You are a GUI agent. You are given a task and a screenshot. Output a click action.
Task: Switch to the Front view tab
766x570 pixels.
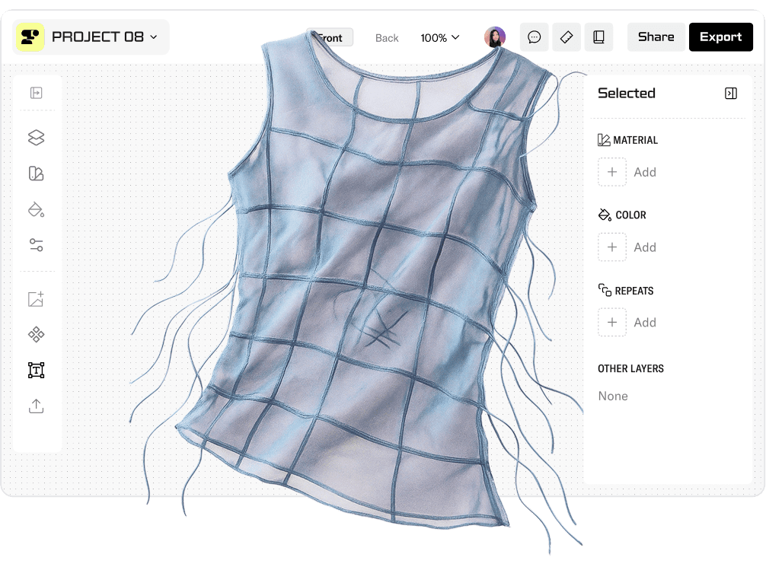tap(330, 38)
